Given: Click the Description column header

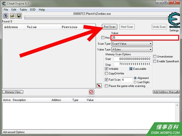Looking at the screenshot, I should [31, 100].
